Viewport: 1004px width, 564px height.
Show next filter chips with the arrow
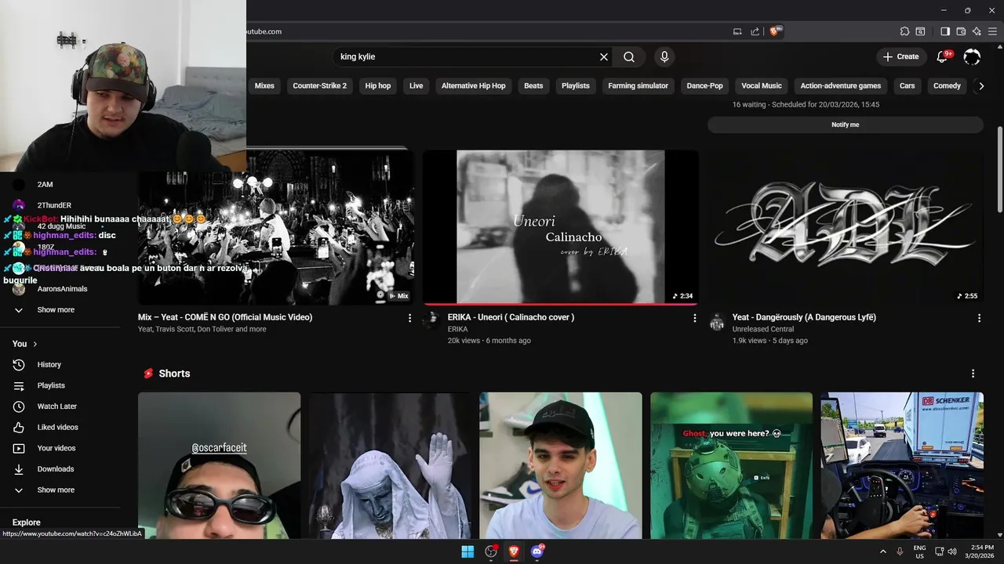[x=980, y=86]
